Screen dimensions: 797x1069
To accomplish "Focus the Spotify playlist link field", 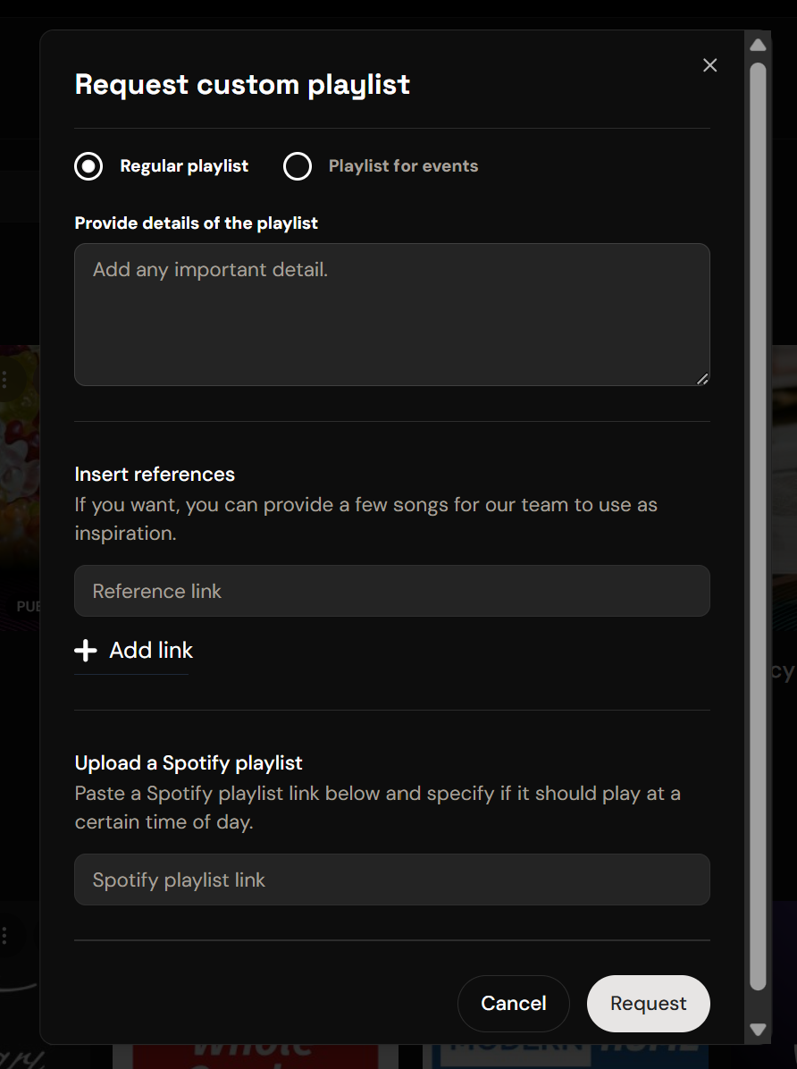I will 392,880.
